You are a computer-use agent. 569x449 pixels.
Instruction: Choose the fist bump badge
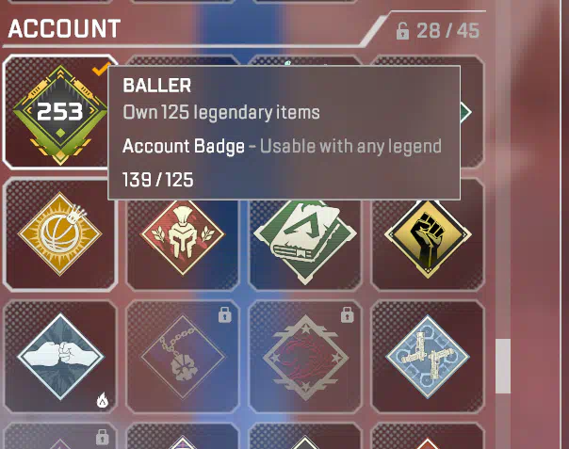[x=60, y=357]
